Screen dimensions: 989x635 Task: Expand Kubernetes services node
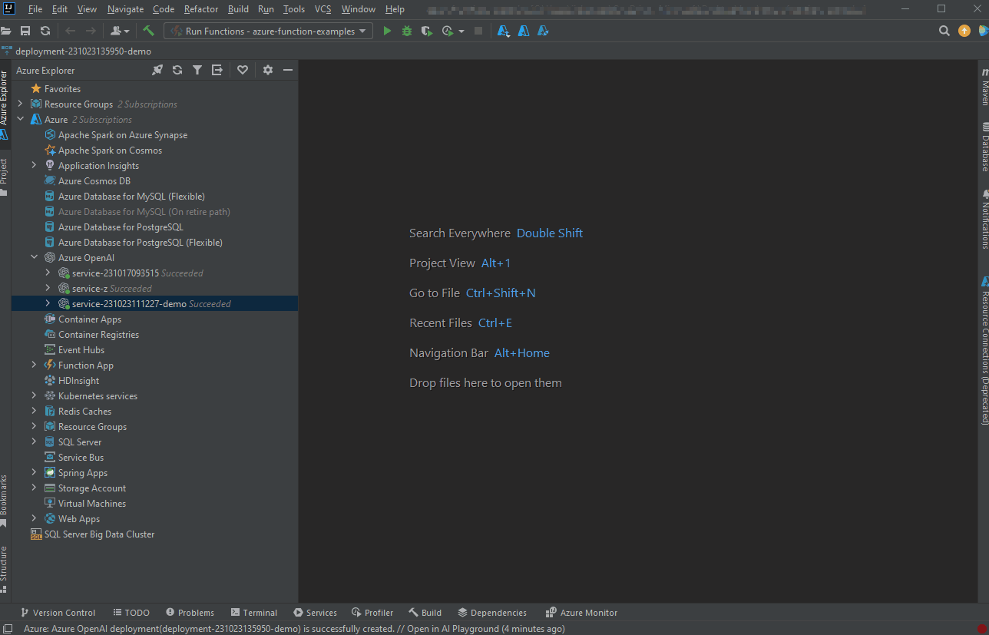point(34,395)
